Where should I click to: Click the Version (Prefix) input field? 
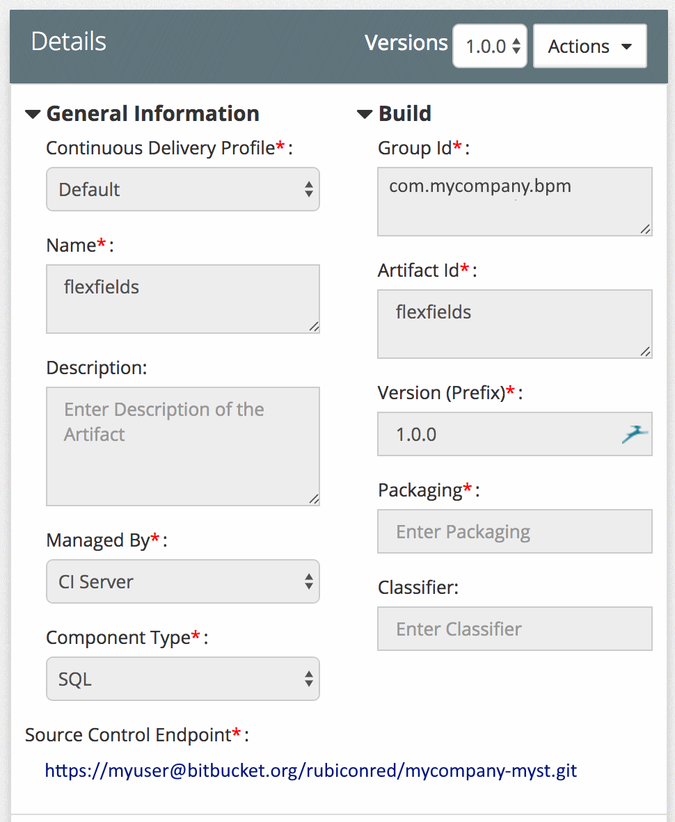tap(515, 434)
